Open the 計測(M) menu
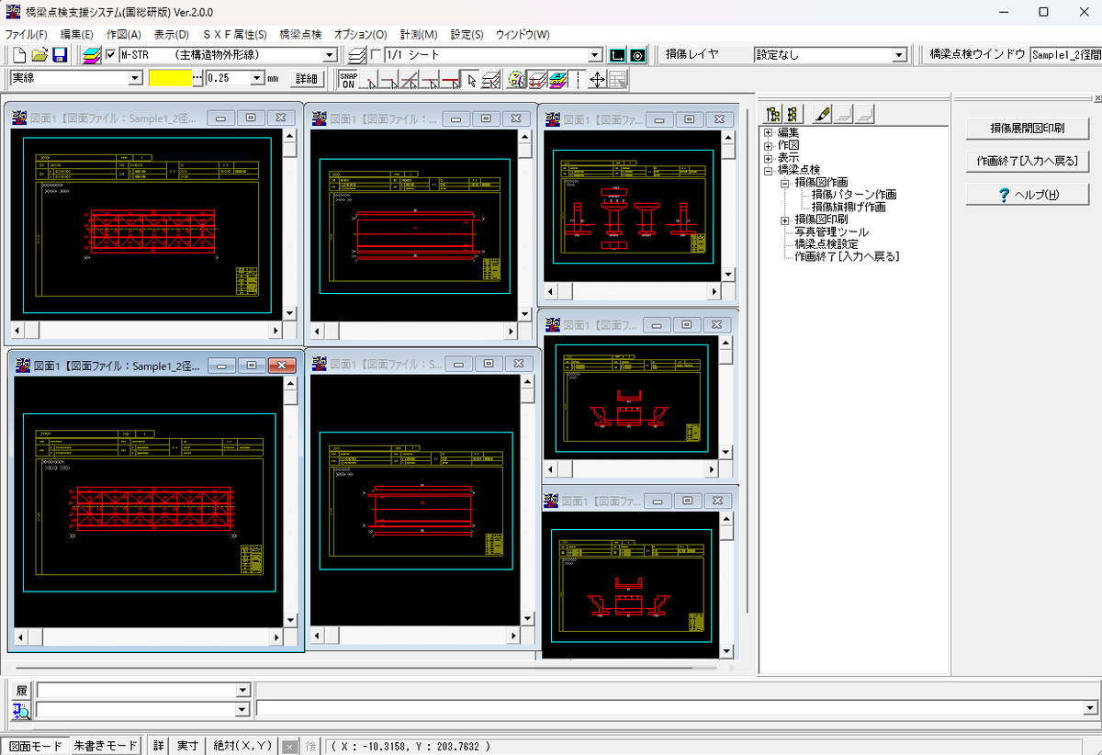 (x=419, y=34)
